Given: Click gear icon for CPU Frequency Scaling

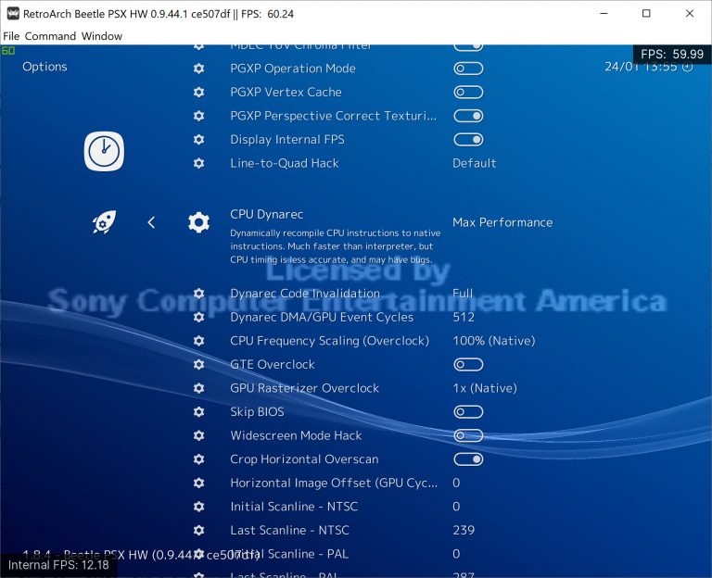Looking at the screenshot, I should [x=199, y=341].
